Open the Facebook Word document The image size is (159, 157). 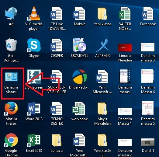point(148,14)
